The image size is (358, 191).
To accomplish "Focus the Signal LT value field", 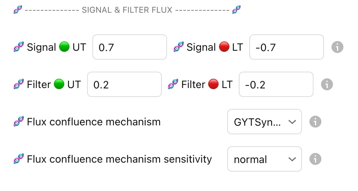I will (286, 47).
